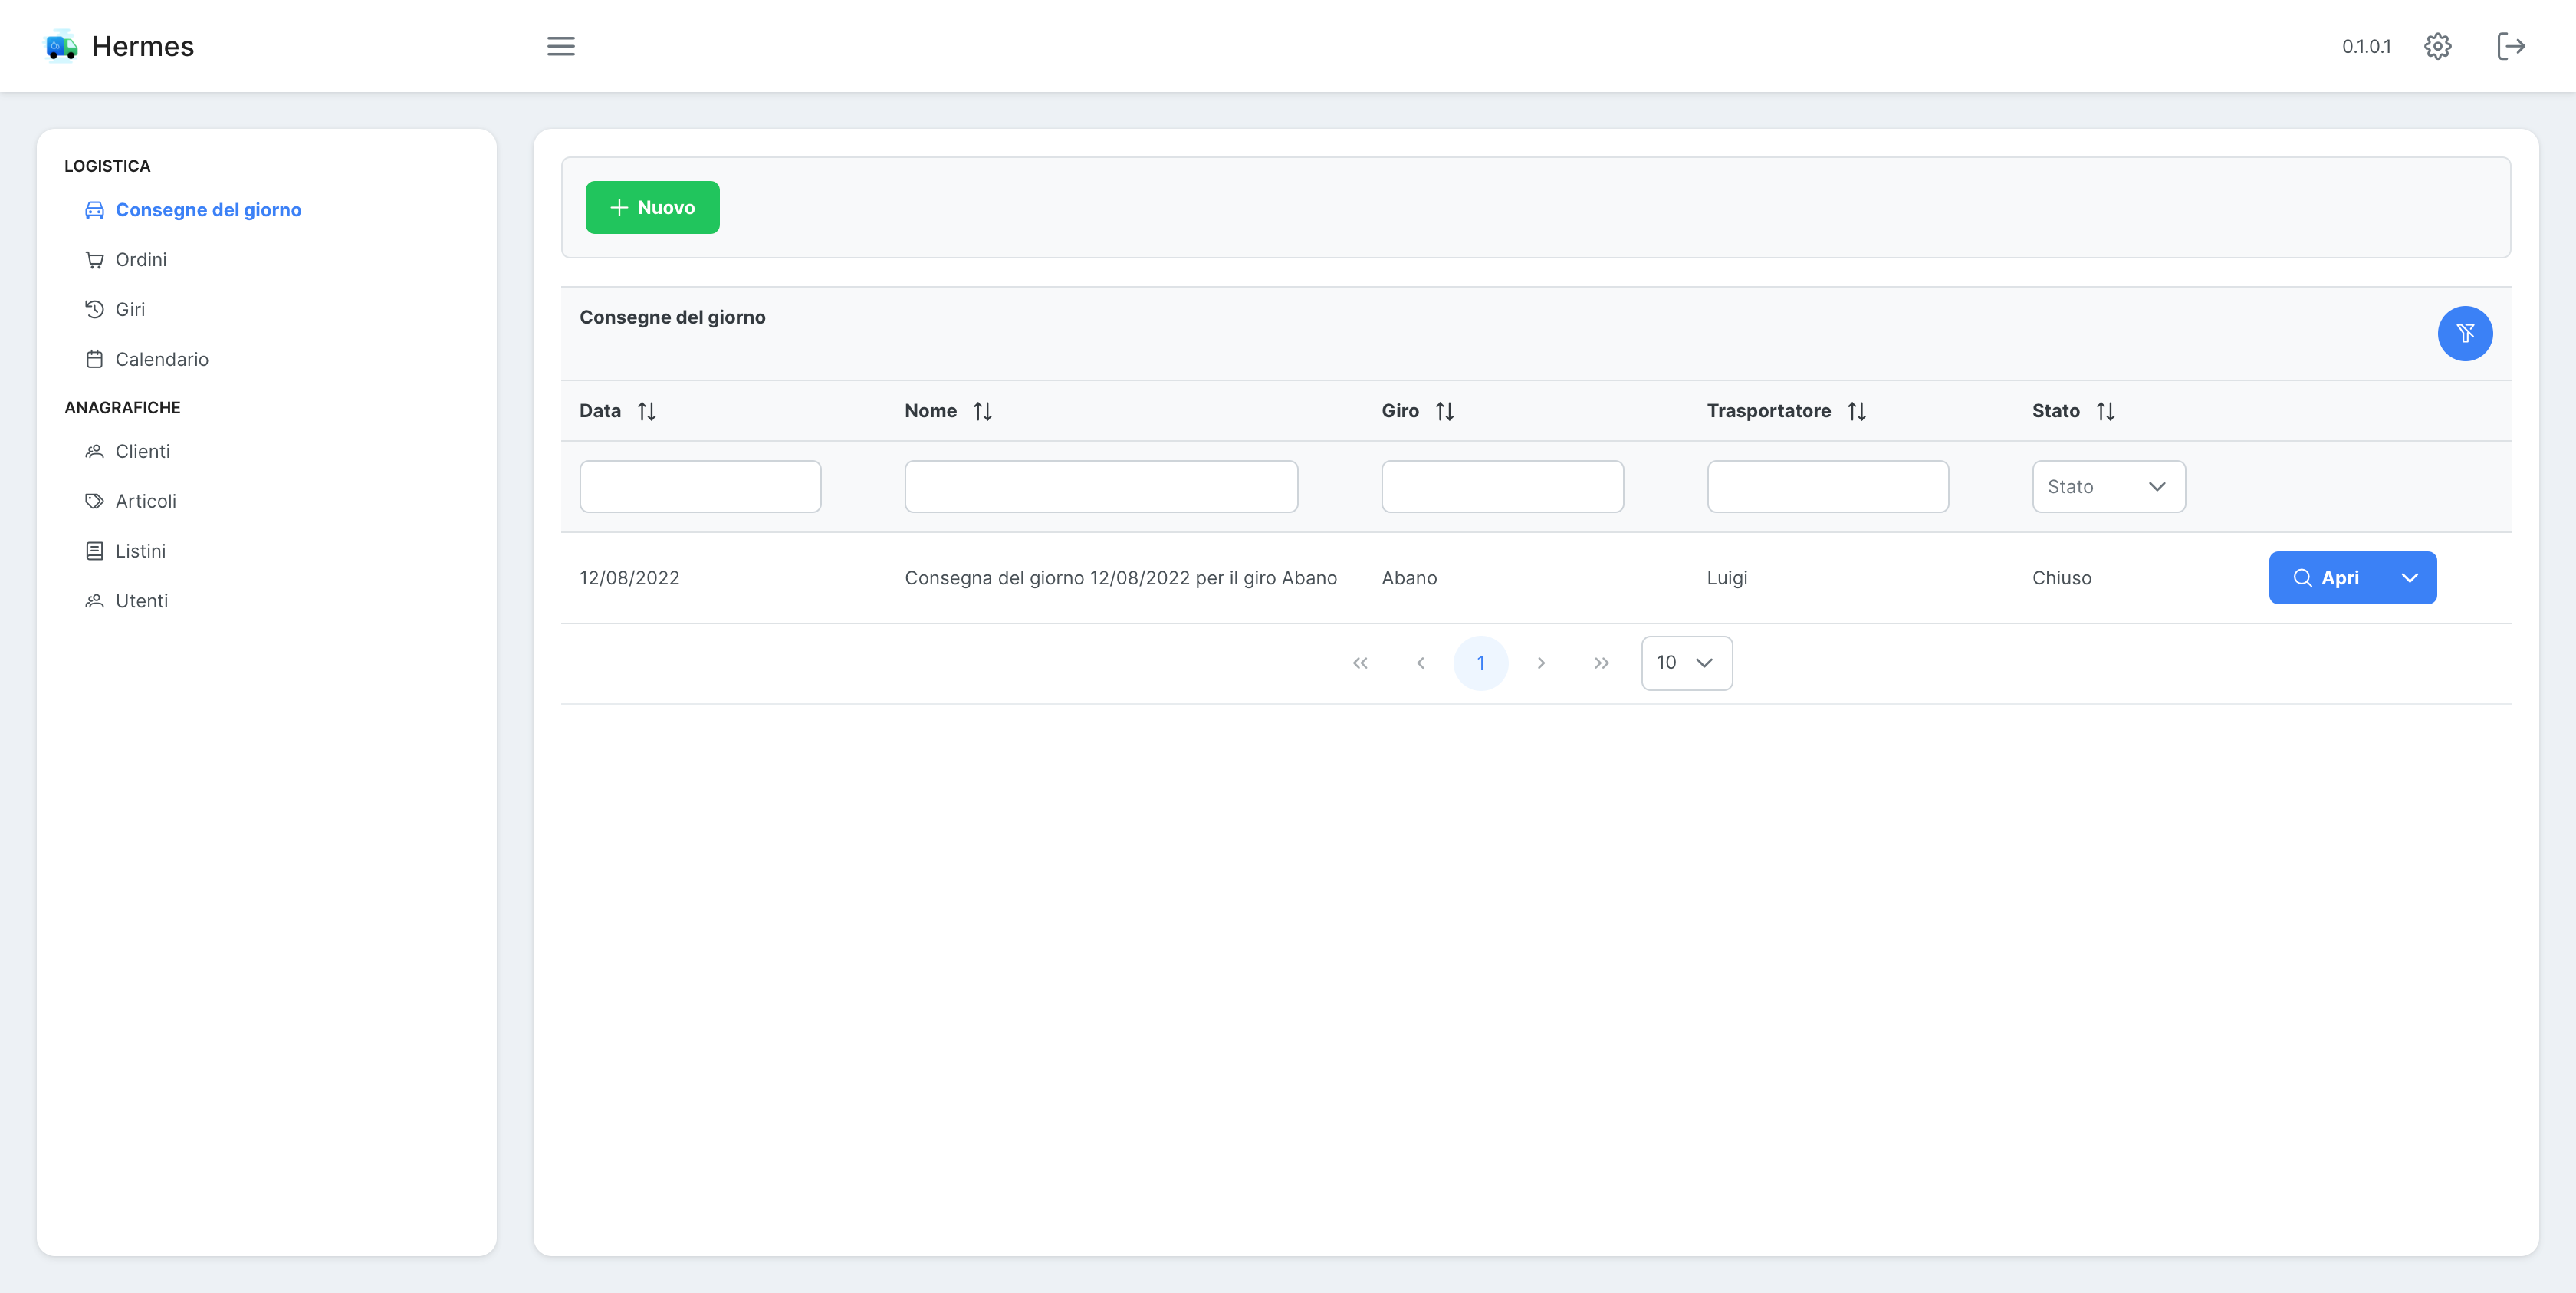The width and height of the screenshot is (2576, 1293).
Task: Open the 12/08/2022 delivery with Apri
Action: (x=2326, y=578)
